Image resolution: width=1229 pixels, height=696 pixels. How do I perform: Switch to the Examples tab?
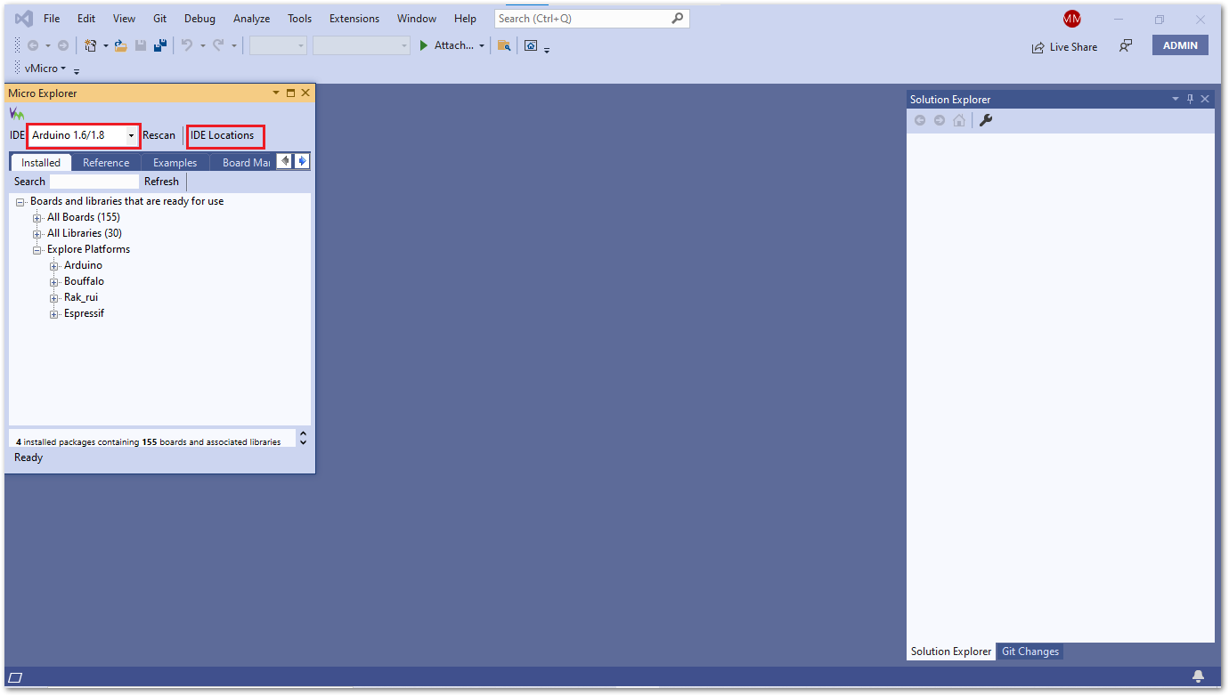click(x=175, y=162)
